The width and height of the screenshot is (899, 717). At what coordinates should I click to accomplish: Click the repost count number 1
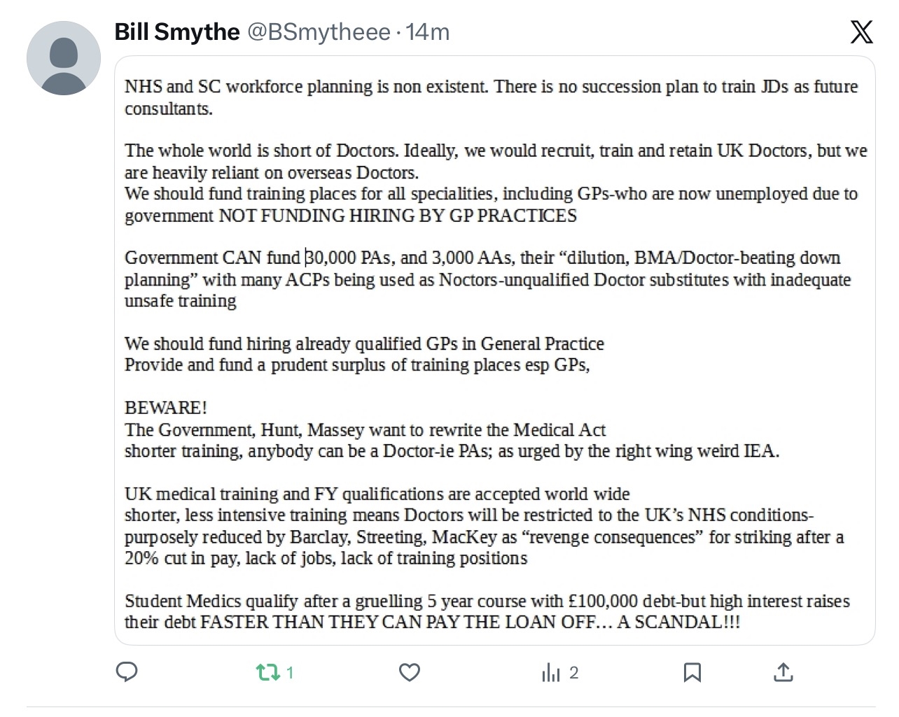pos(290,673)
